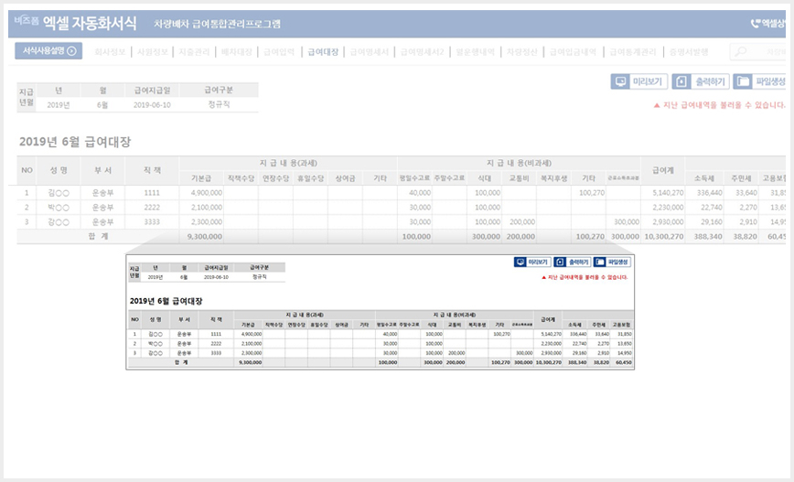Click the 주민세 column header in the main table

[741, 178]
